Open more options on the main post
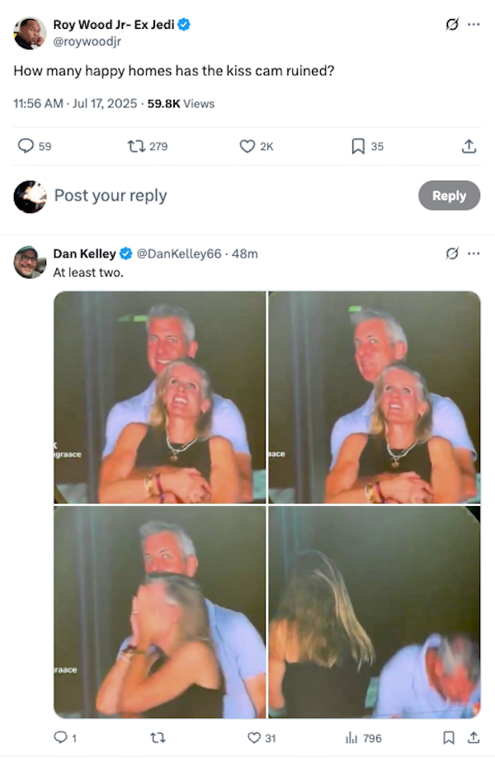This screenshot has width=495, height=762. [474, 24]
